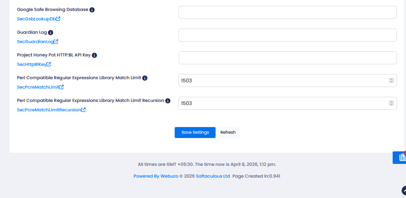The image size is (406, 198).
Task: Open SecGsbLookupDb documentation link
Action: (39, 19)
